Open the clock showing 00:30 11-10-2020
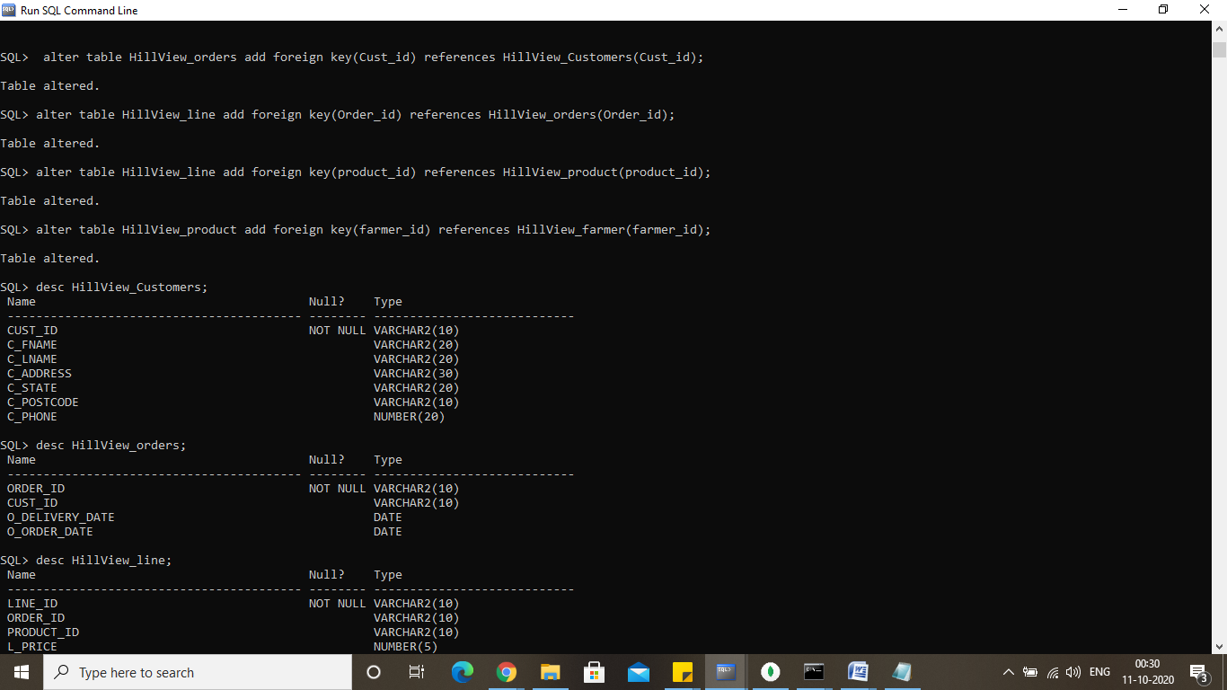 coord(1147,672)
